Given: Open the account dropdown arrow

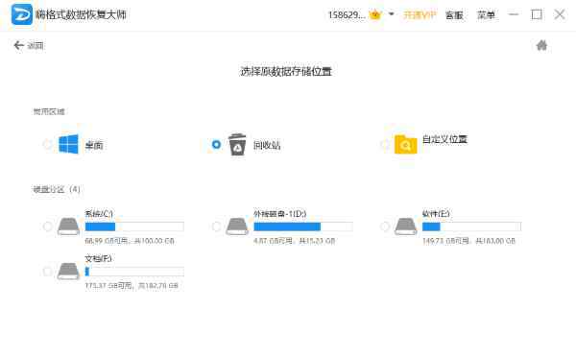Looking at the screenshot, I should [392, 14].
